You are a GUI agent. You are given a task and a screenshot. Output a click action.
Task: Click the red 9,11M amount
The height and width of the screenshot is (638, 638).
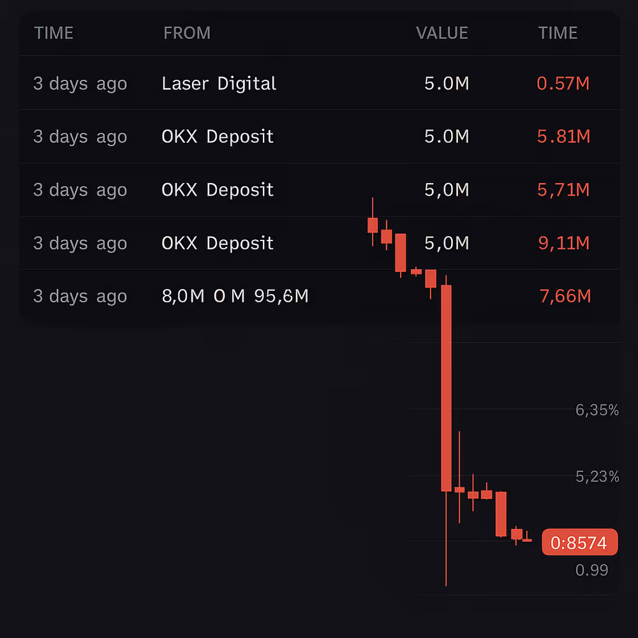(x=563, y=243)
